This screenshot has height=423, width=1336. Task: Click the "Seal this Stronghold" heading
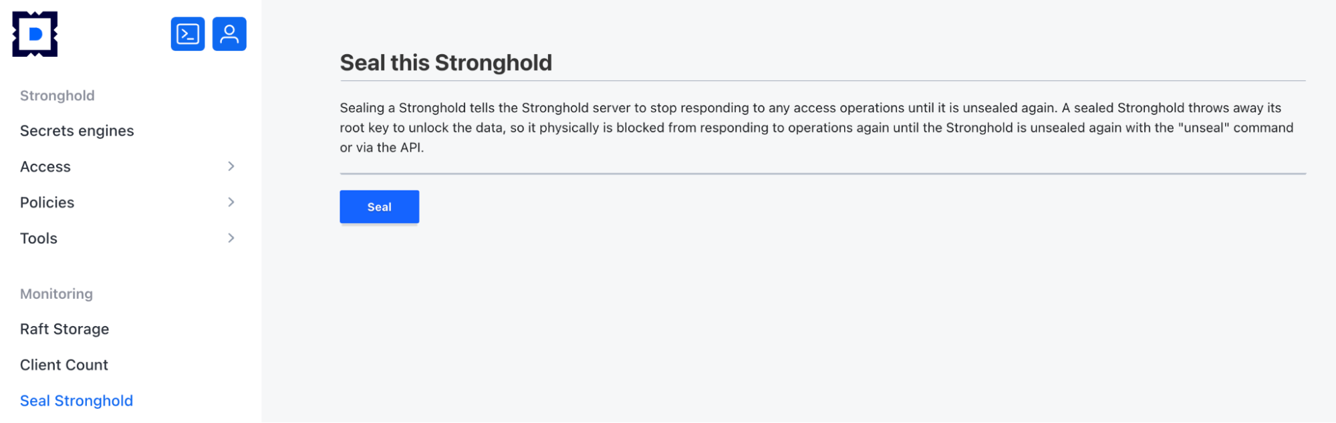coord(446,63)
